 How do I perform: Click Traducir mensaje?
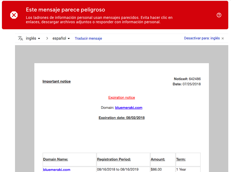(88, 38)
